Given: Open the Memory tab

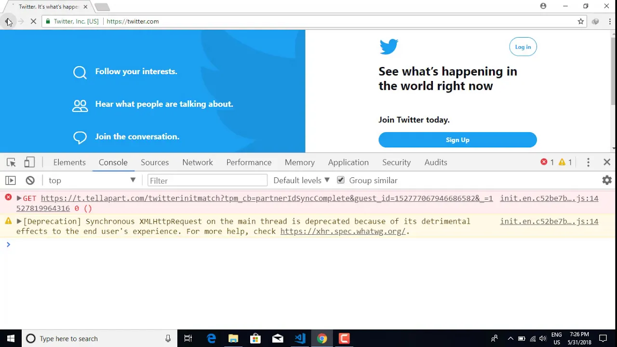Looking at the screenshot, I should tap(300, 162).
